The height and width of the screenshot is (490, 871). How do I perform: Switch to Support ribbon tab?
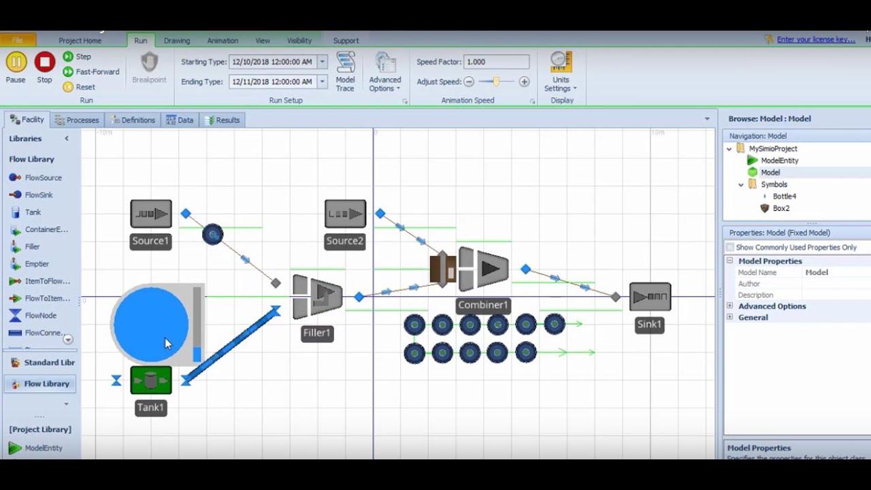pos(346,41)
